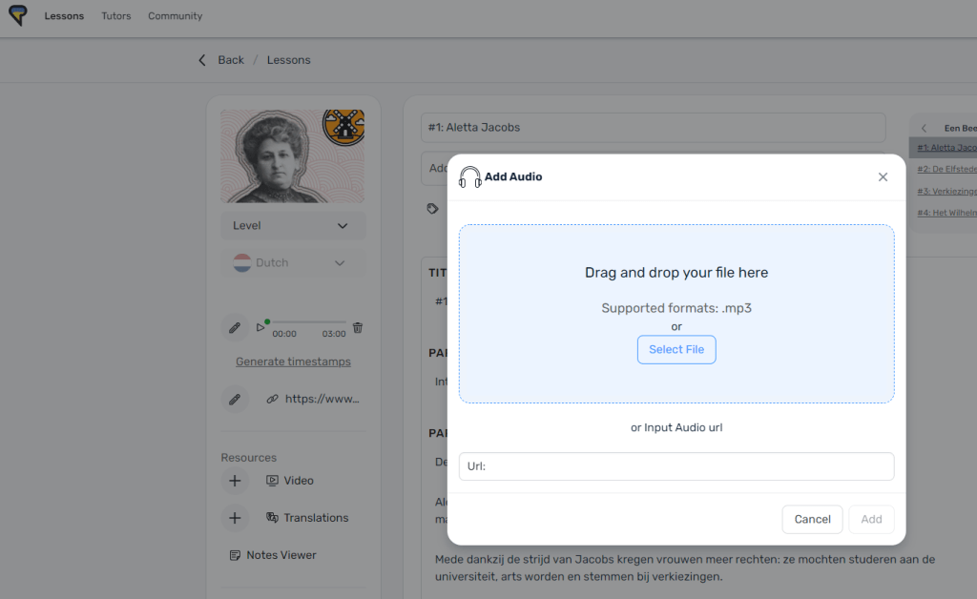This screenshot has height=599, width=977.
Task: Click the Cancel button in dialog
Action: (812, 519)
